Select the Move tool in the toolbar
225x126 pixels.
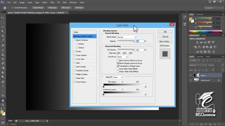[x=3, y=18]
